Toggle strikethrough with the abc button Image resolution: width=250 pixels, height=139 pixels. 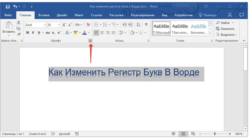[x=48, y=33]
